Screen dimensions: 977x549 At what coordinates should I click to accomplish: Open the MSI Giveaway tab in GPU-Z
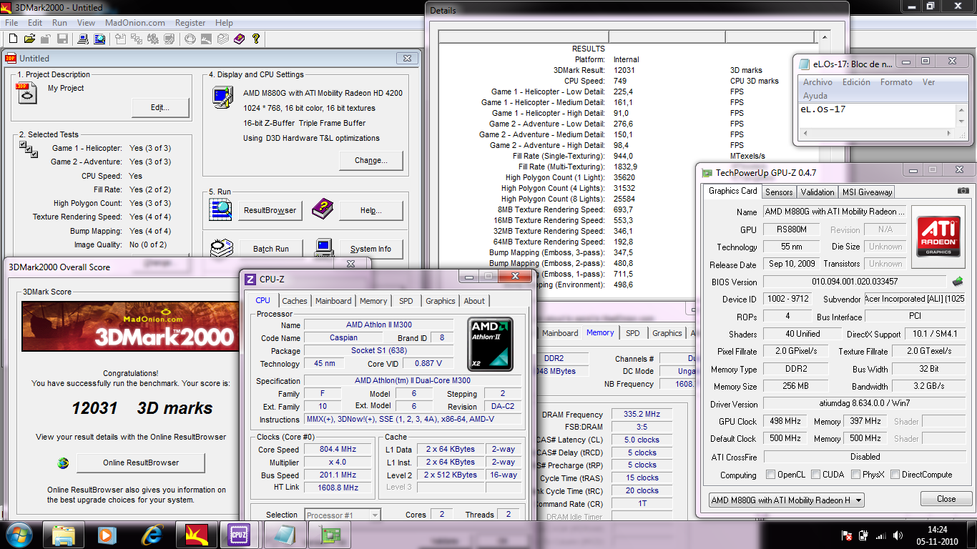(867, 192)
